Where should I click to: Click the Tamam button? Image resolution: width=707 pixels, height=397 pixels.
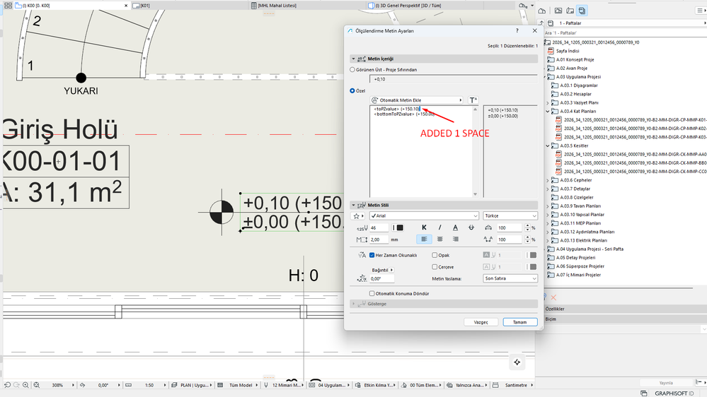[520, 322]
